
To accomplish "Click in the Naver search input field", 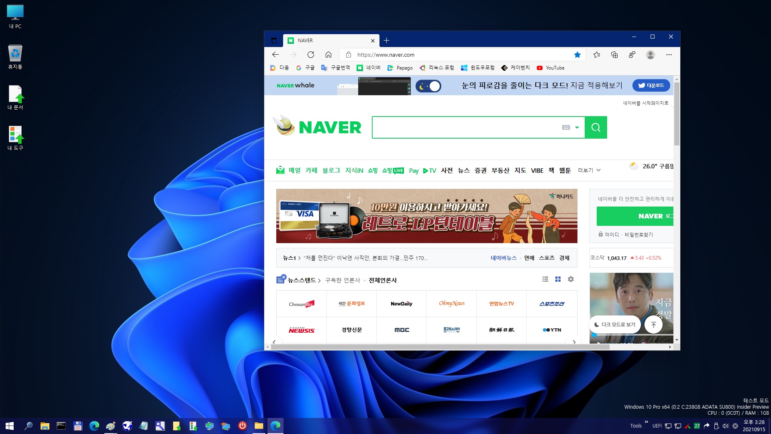I will (x=466, y=127).
